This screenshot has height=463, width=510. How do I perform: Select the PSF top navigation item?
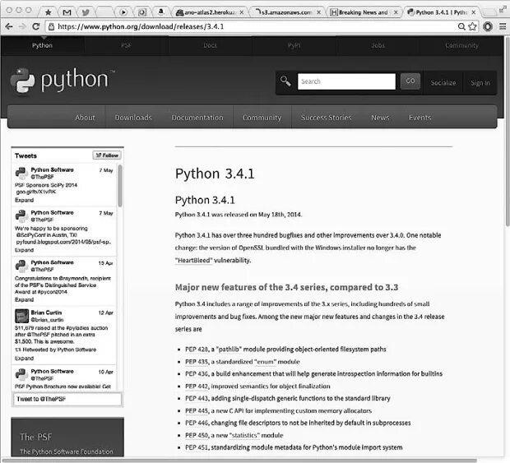(126, 45)
